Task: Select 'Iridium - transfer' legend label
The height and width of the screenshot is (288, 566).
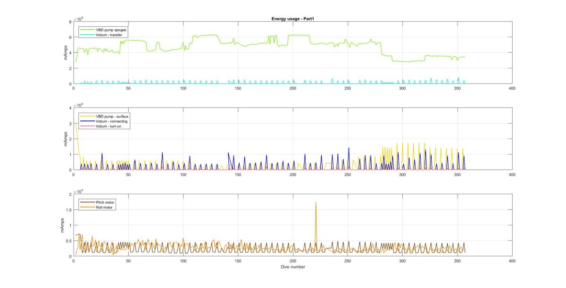Action: (110, 34)
